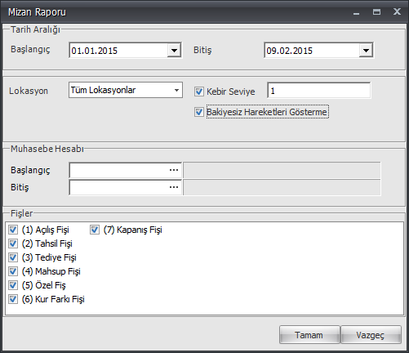Toggle (7) Kapanış Fişi checkbox

coord(95,230)
